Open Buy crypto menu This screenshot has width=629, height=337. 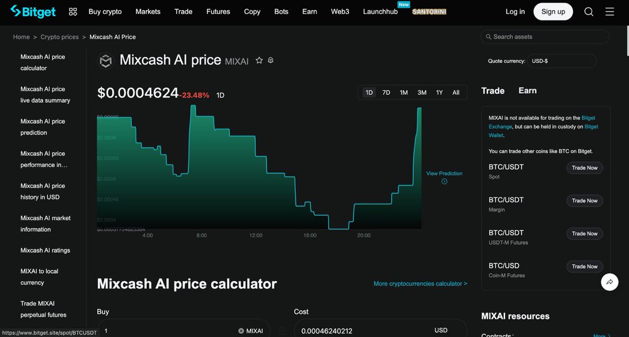105,12
